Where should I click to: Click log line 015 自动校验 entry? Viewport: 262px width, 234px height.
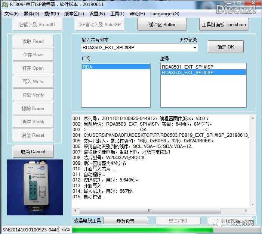pyautogui.click(x=89, y=197)
